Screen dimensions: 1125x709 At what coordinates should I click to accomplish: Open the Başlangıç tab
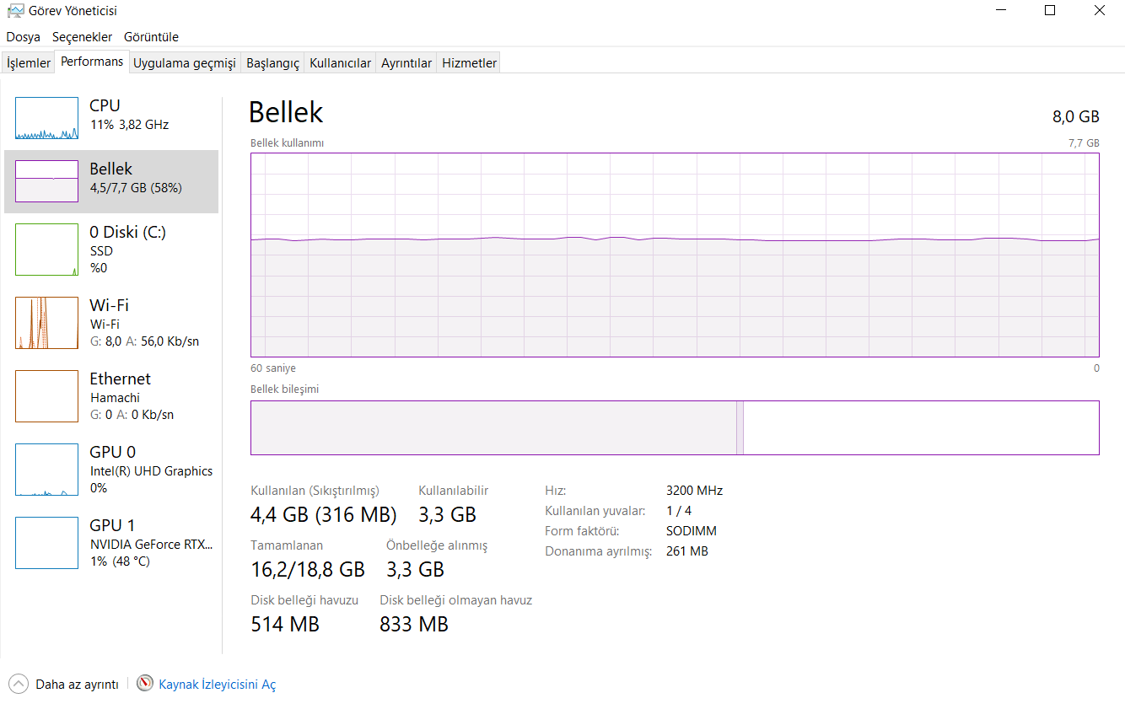click(272, 63)
